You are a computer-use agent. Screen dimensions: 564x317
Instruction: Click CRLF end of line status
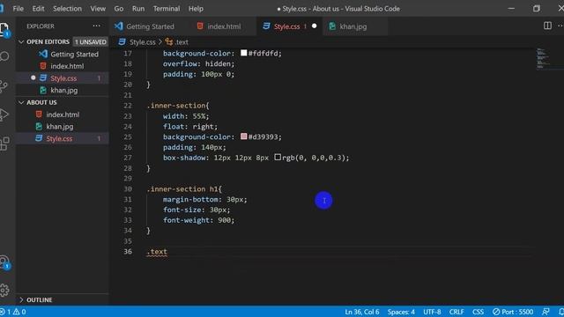(456, 312)
